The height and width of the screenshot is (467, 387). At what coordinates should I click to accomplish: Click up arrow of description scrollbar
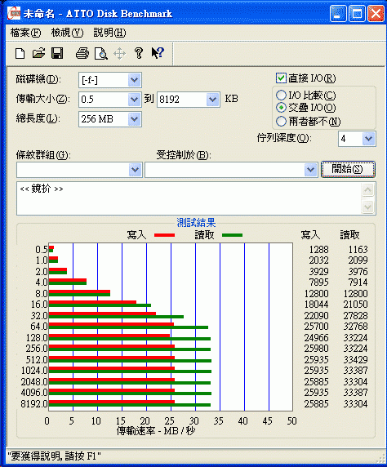click(368, 190)
